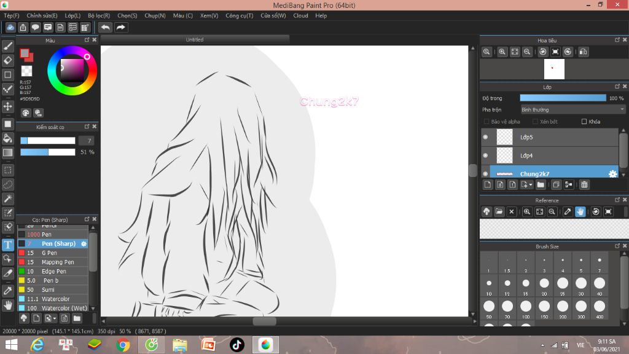Screen dimensions: 629x354
Task: Select the Mapping Pen brush
Action: (53, 262)
